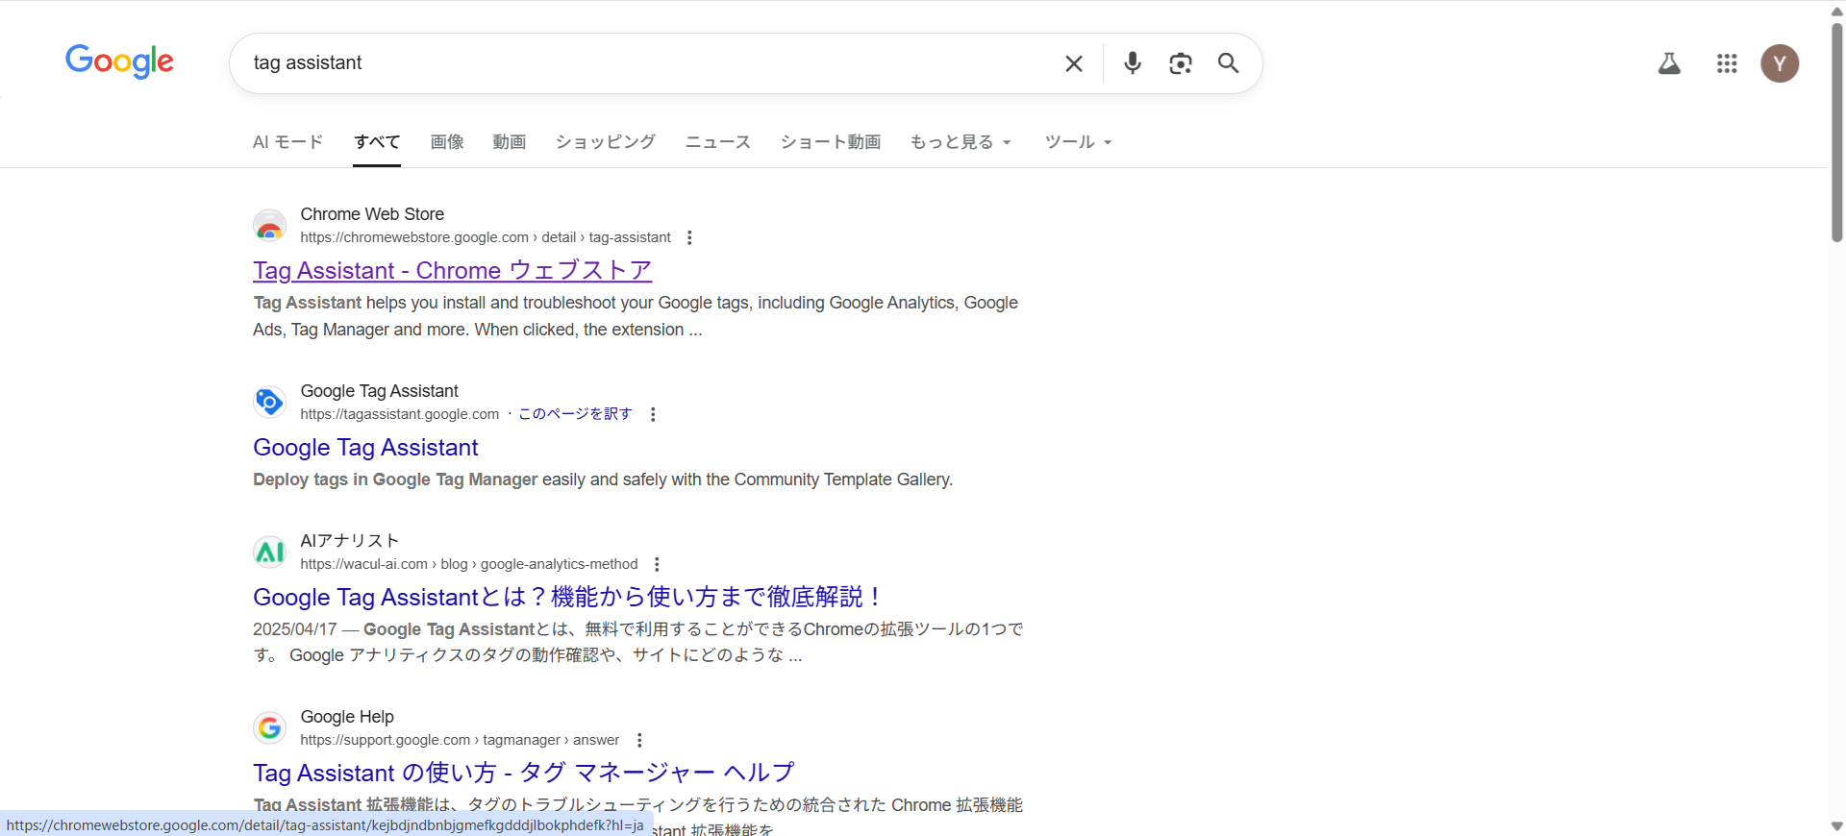The height and width of the screenshot is (836, 1846).
Task: Open options menu for Google Tag Assistant result
Action: click(x=653, y=414)
